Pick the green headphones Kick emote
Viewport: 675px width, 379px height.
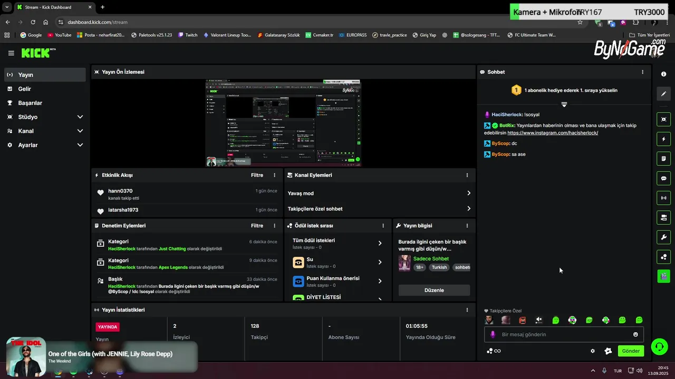tap(606, 320)
